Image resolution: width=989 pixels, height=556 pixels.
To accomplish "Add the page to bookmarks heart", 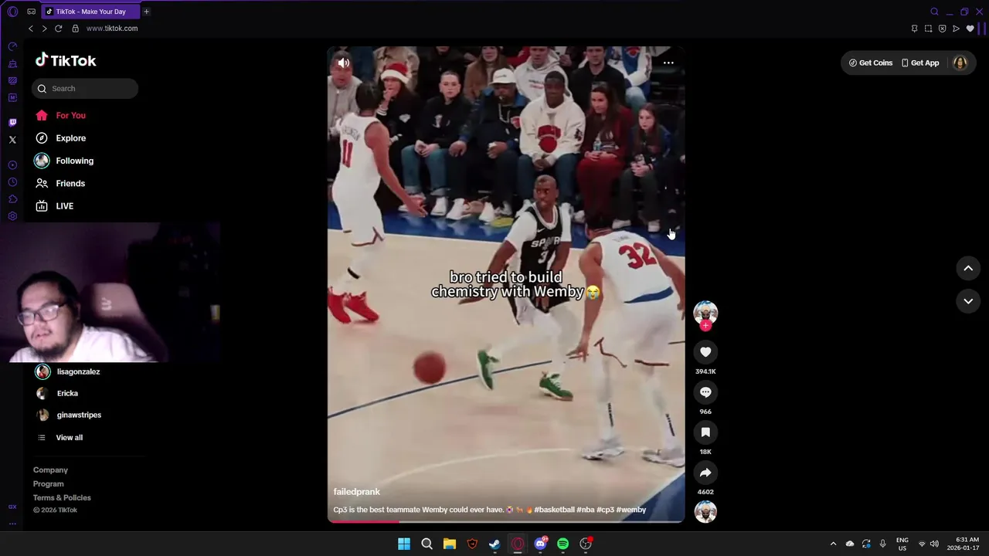I will coord(970,29).
